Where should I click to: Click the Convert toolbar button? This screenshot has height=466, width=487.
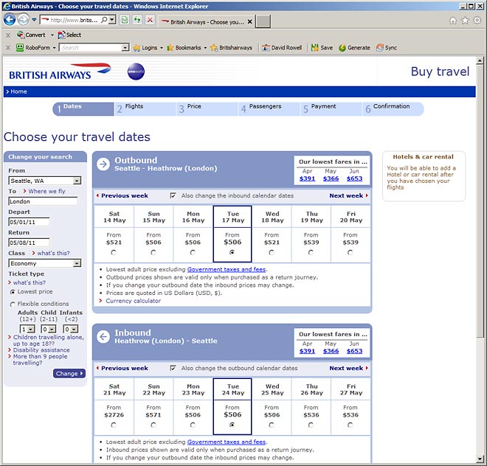click(x=32, y=35)
